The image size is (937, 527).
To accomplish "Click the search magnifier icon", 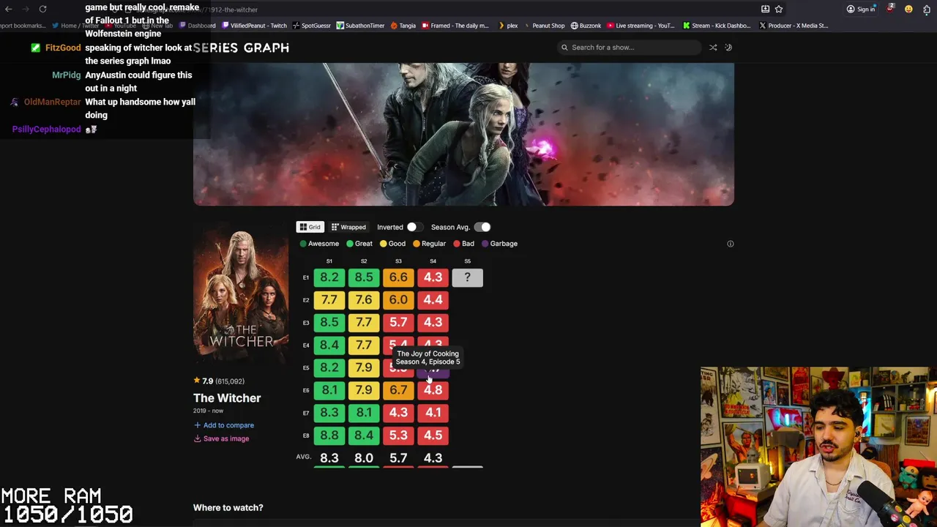I will [564, 48].
